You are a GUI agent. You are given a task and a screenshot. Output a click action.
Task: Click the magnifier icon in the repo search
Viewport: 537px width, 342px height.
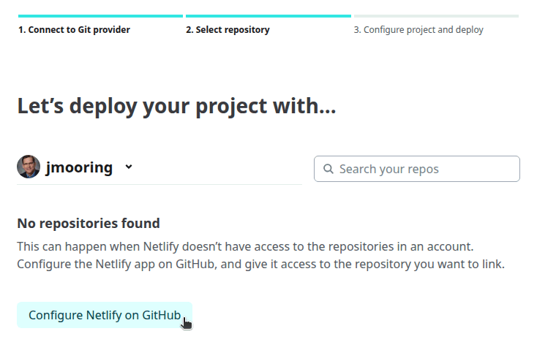(328, 169)
